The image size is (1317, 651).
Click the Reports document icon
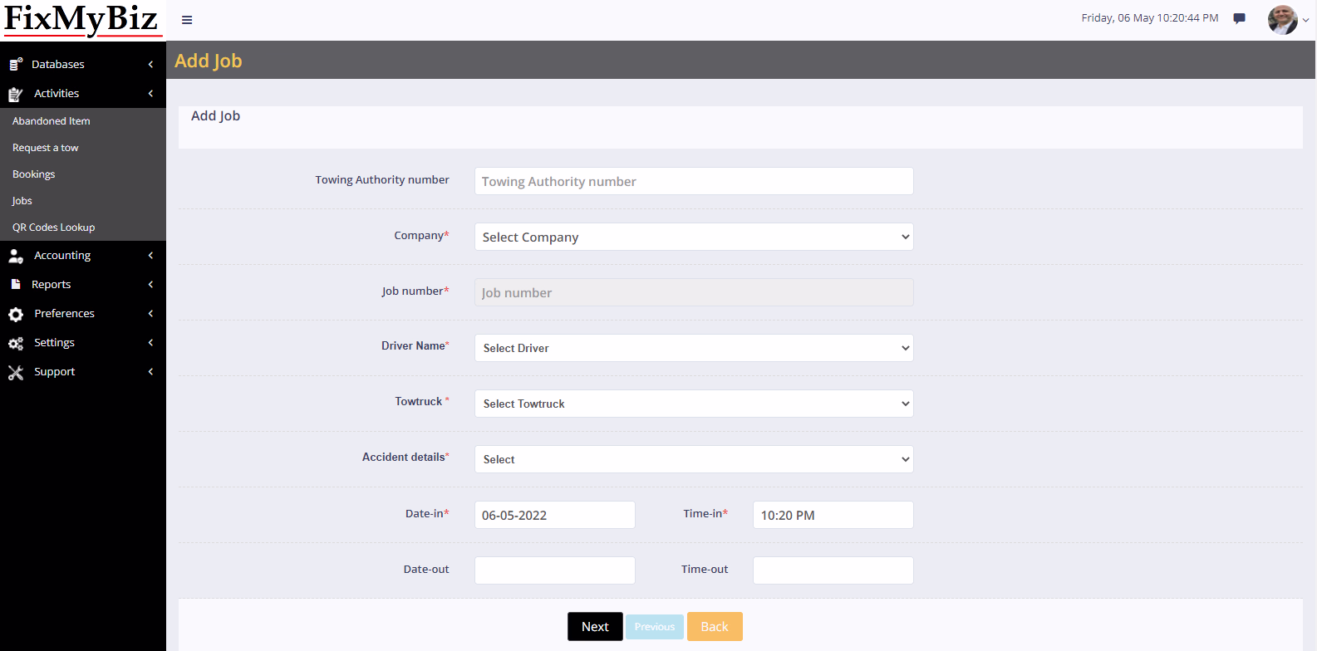point(16,285)
